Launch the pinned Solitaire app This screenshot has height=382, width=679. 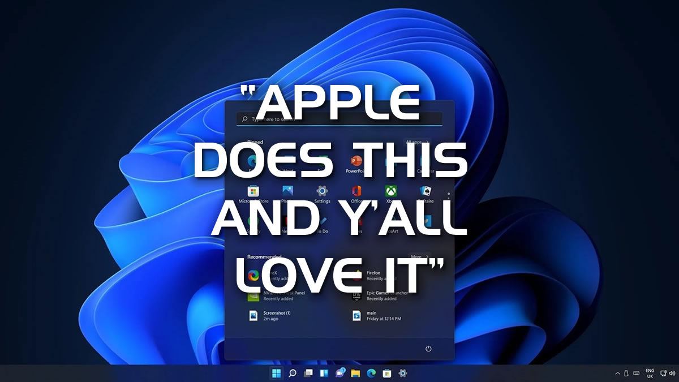click(x=426, y=193)
